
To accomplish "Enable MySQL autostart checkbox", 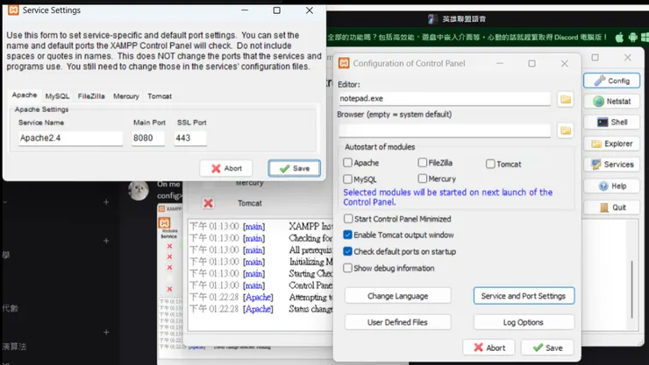I will 347,179.
